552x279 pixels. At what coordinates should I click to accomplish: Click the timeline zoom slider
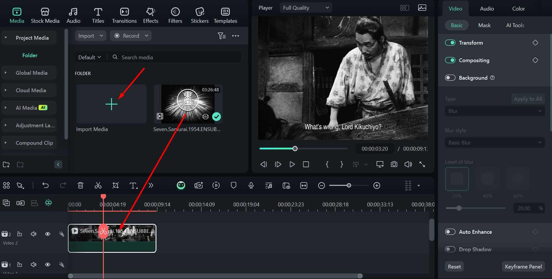point(349,186)
